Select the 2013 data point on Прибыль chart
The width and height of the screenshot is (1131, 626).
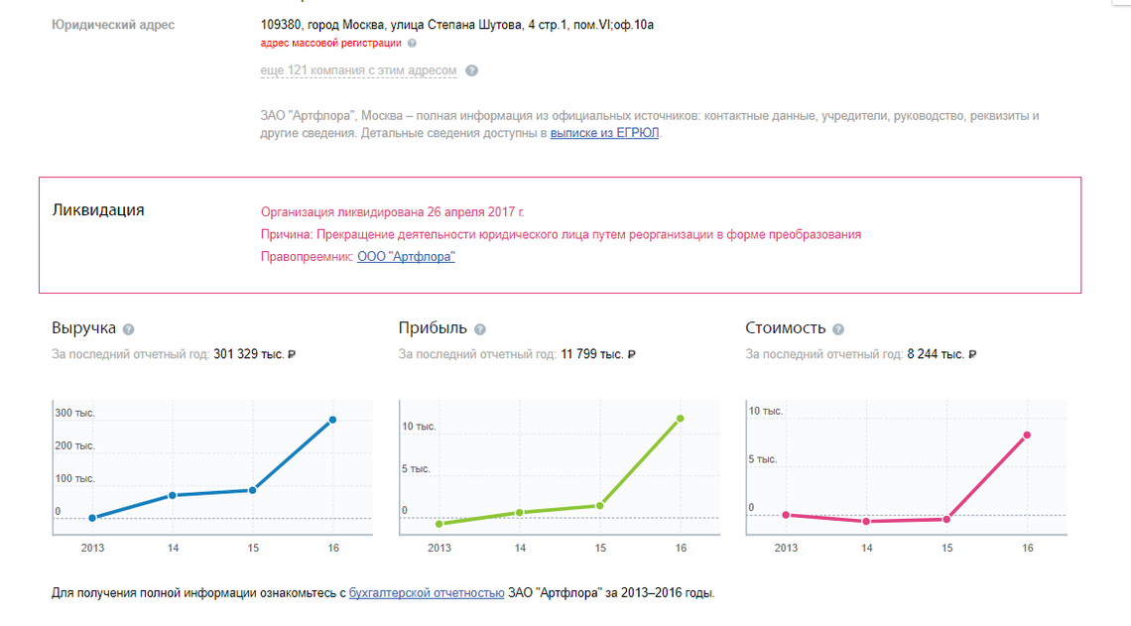coord(440,524)
